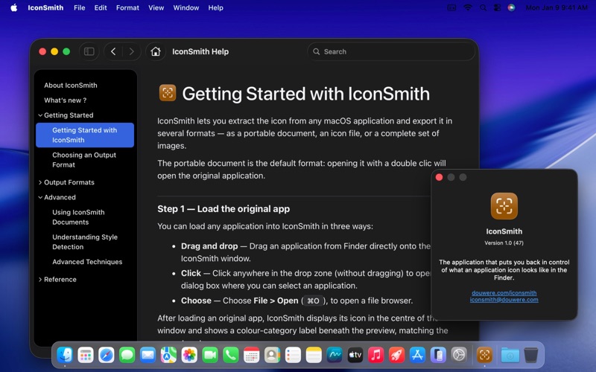
Task: Open Reminders from the Dock
Action: click(x=293, y=355)
